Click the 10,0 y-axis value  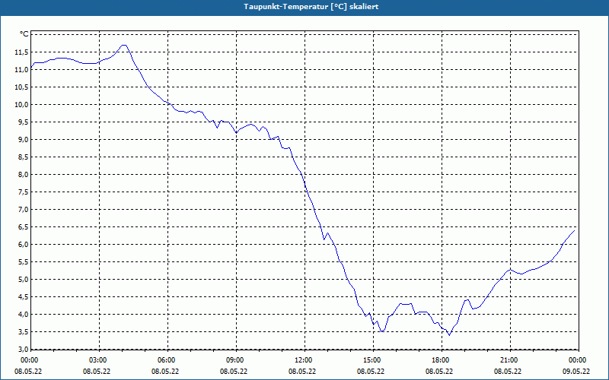point(21,105)
